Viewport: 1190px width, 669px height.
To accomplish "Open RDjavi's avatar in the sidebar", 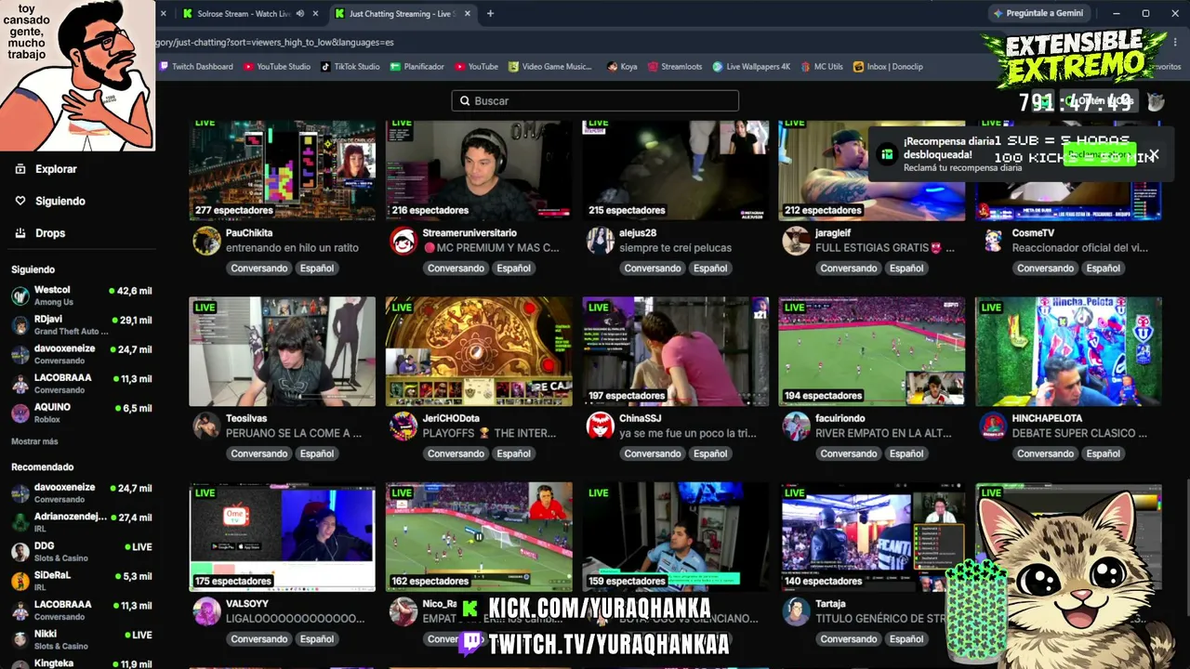I will coord(20,325).
